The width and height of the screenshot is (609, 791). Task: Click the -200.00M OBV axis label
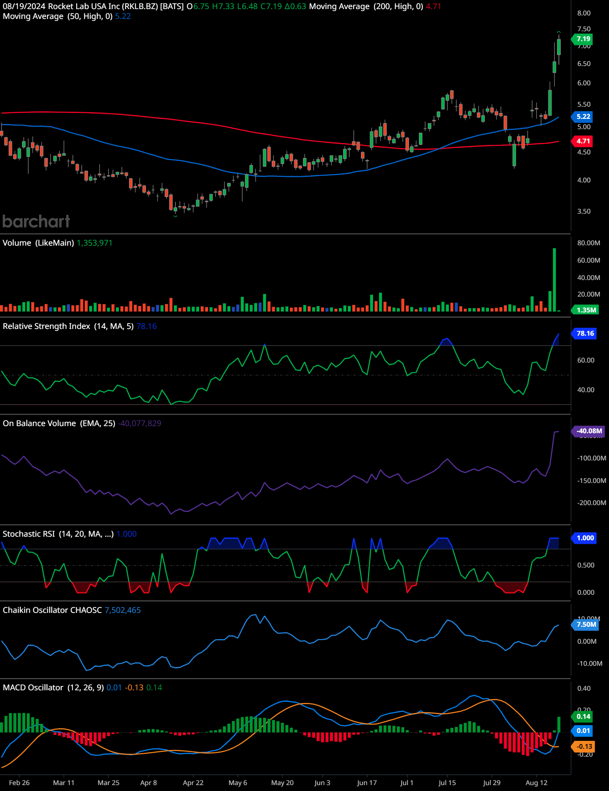click(x=592, y=503)
